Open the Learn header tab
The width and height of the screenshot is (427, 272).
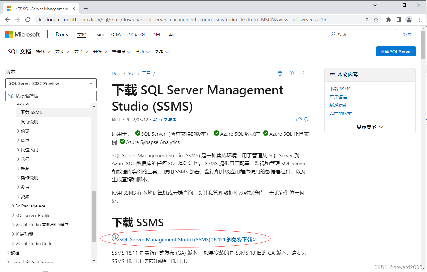99,34
